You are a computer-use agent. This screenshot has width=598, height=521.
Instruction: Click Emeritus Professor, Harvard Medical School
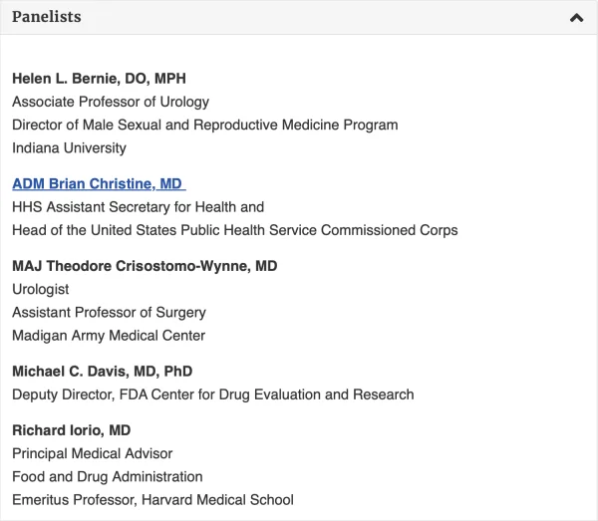point(152,499)
